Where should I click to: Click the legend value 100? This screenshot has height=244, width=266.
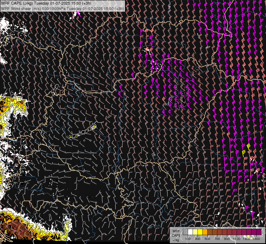point(188,239)
